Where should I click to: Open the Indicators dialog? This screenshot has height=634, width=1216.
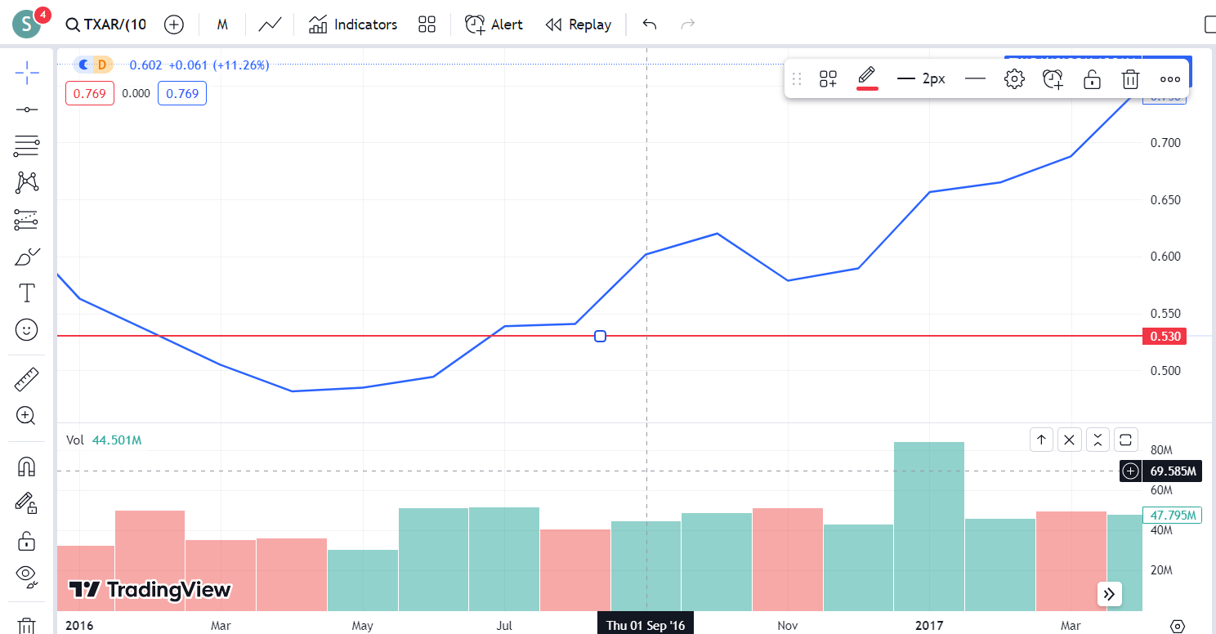[x=353, y=25]
